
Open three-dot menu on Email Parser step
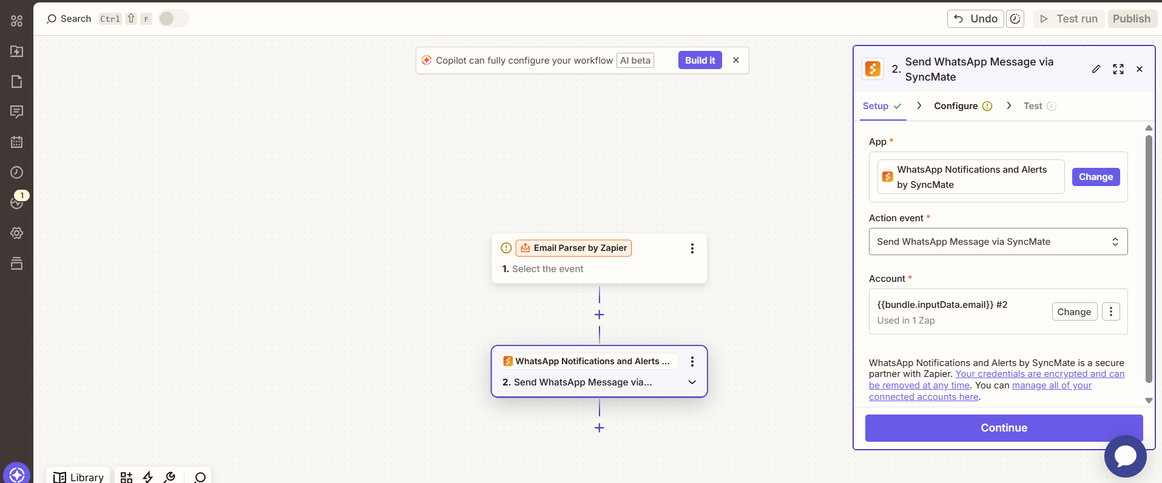click(x=692, y=248)
